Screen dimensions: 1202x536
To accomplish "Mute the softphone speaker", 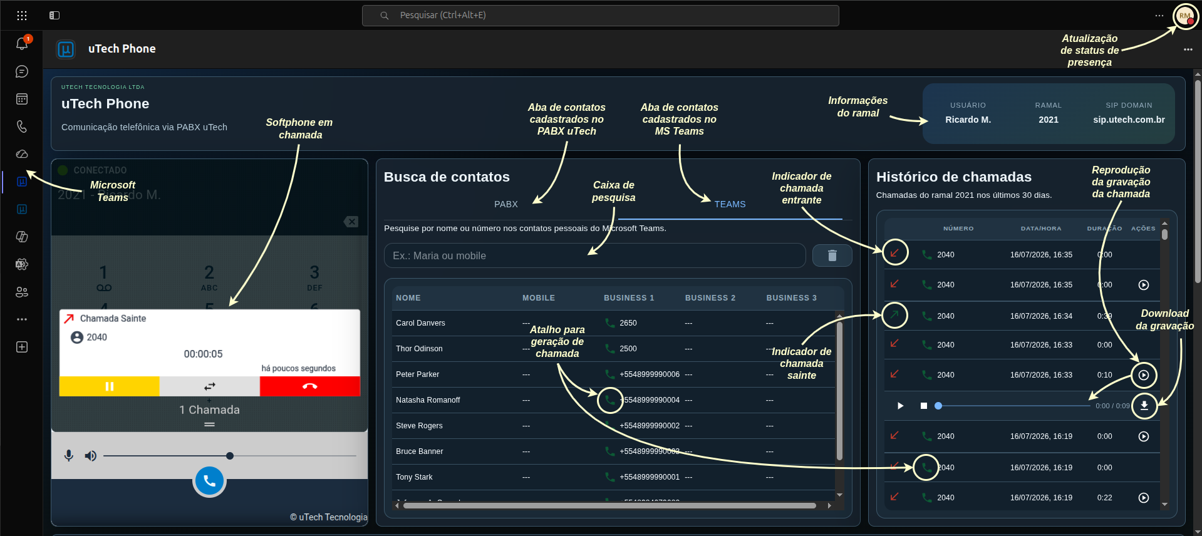I will (x=91, y=456).
